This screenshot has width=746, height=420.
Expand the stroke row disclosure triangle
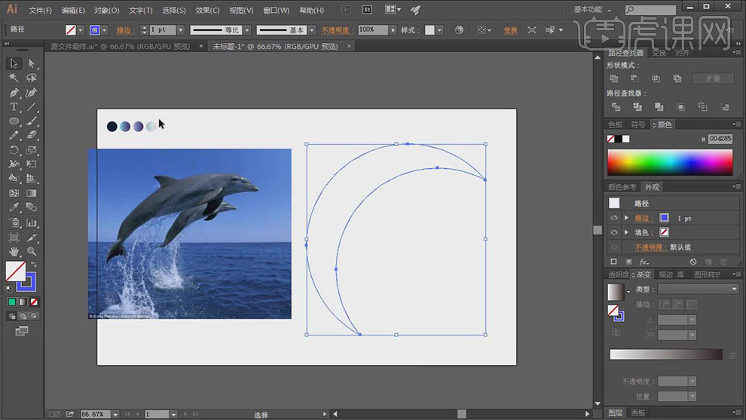(626, 218)
